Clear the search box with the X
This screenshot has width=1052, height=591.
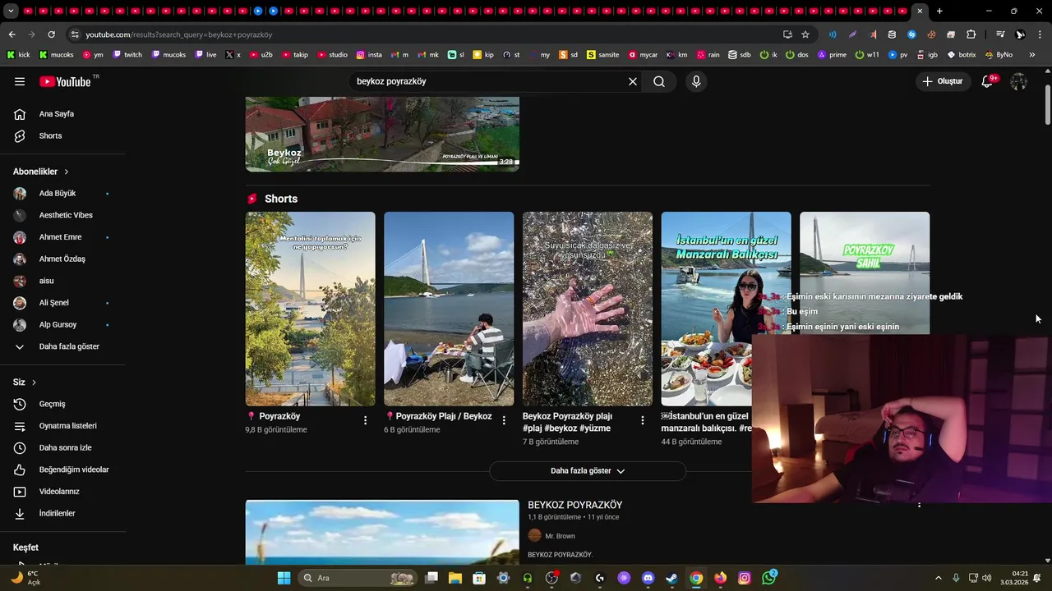tap(633, 81)
